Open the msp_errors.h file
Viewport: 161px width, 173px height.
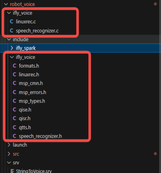pyautogui.click(x=32, y=92)
